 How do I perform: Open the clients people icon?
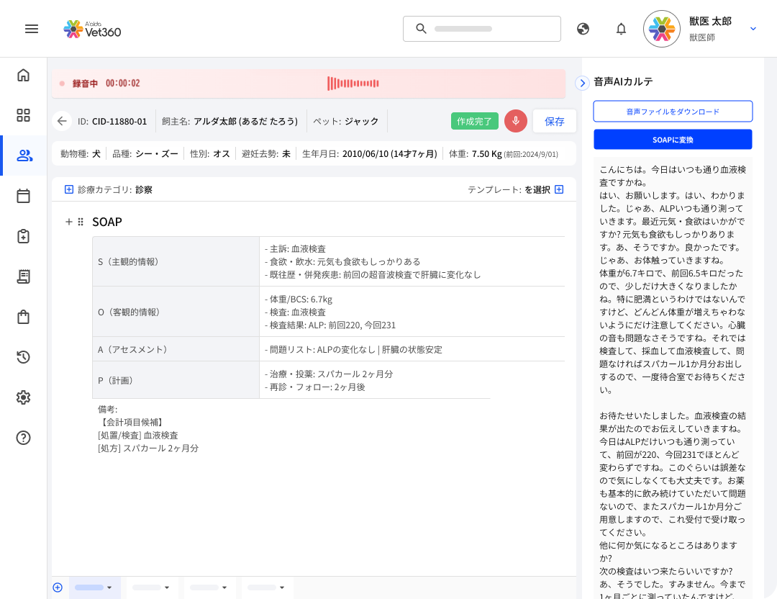(x=24, y=156)
